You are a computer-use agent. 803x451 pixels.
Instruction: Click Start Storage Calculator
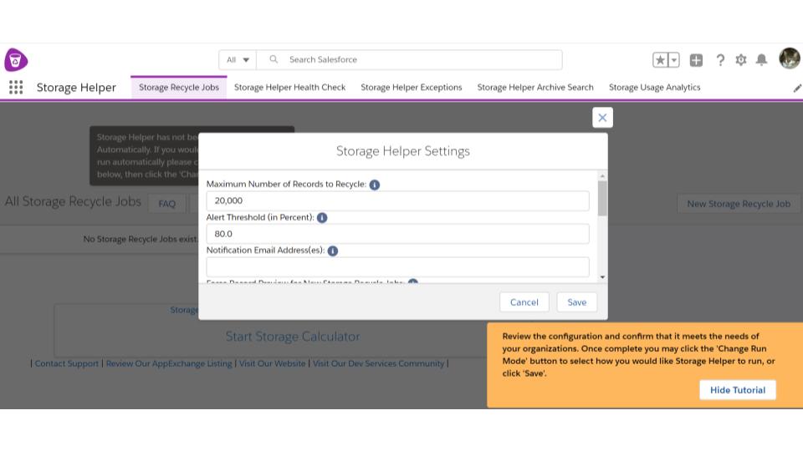click(293, 337)
